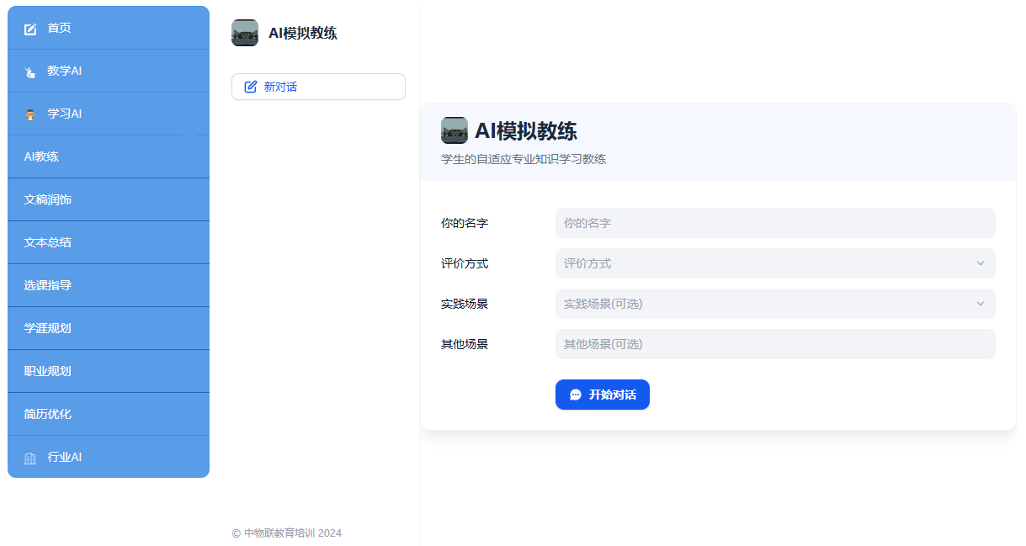Image resolution: width=1026 pixels, height=546 pixels.
Task: Select 文稿润饰 in the sidebar
Action: pos(48,199)
